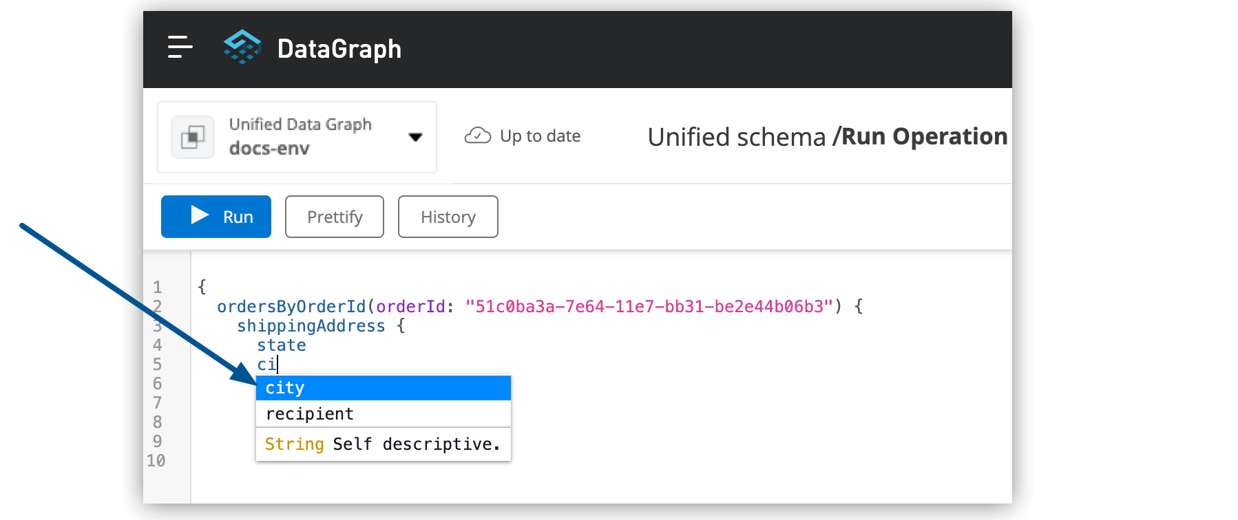This screenshot has width=1238, height=520.
Task: Expand the docs-env environment dropdown arrow
Action: [415, 137]
